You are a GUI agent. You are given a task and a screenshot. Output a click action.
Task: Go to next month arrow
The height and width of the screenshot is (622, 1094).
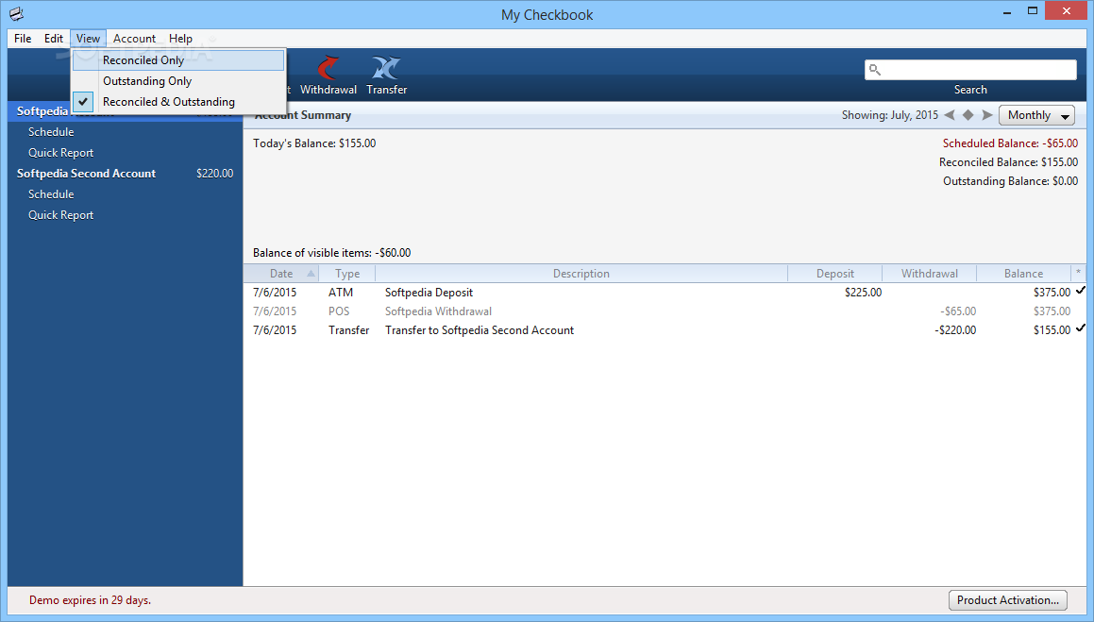point(986,115)
